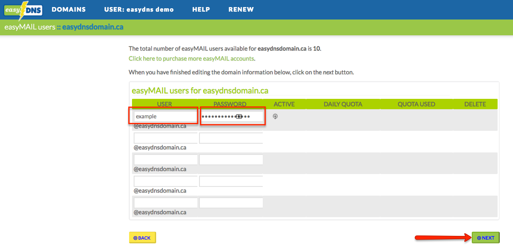This screenshot has height=250, width=513.
Task: Click the password manager key icon in the password field
Action: point(239,116)
